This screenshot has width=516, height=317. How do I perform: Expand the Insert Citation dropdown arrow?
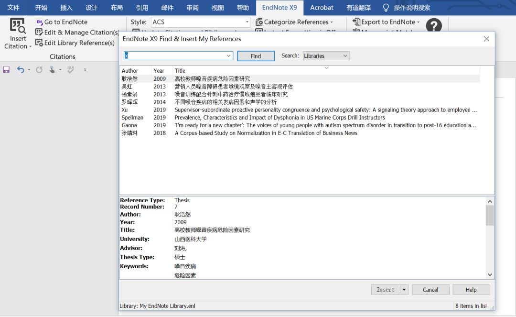point(30,46)
